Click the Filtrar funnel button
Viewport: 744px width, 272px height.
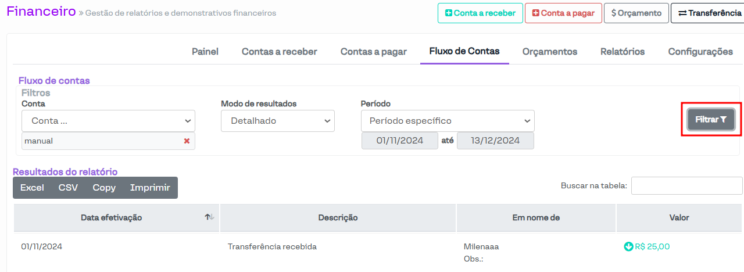point(711,120)
